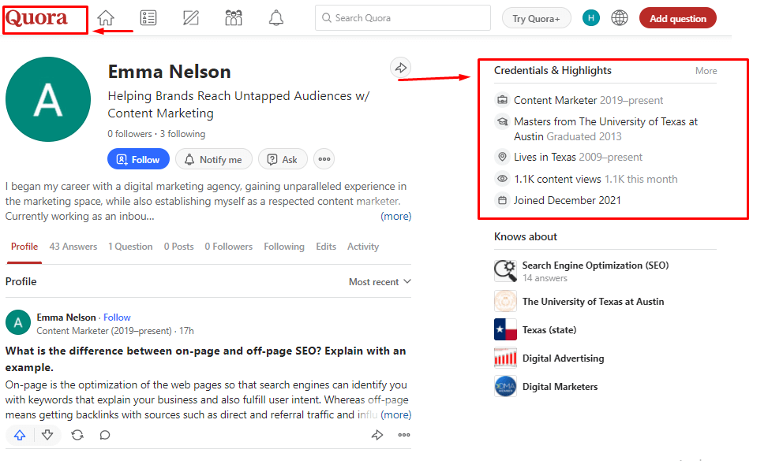Click the Search Quora field
This screenshot has width=768, height=468.
pos(403,18)
